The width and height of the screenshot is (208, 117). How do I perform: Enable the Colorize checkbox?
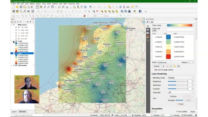pyautogui.click(x=169, y=97)
